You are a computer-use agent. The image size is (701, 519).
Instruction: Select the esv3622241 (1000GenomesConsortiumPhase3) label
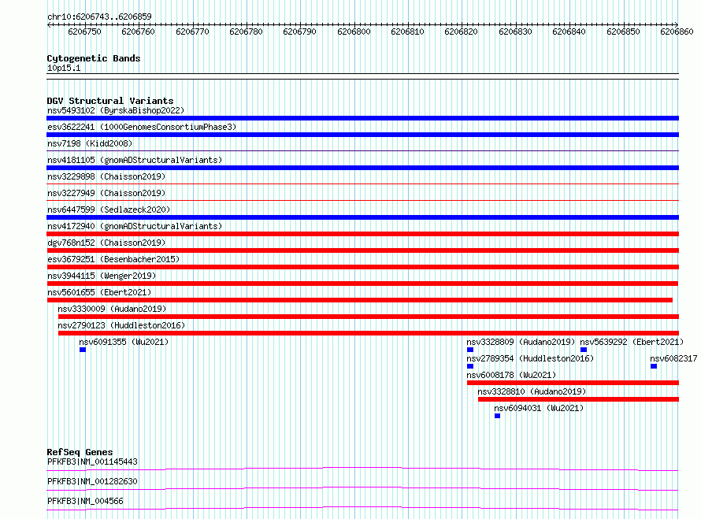click(x=142, y=127)
